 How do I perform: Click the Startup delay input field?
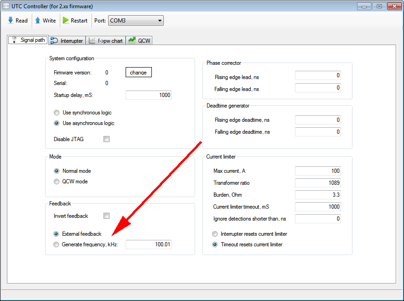pyautogui.click(x=148, y=95)
